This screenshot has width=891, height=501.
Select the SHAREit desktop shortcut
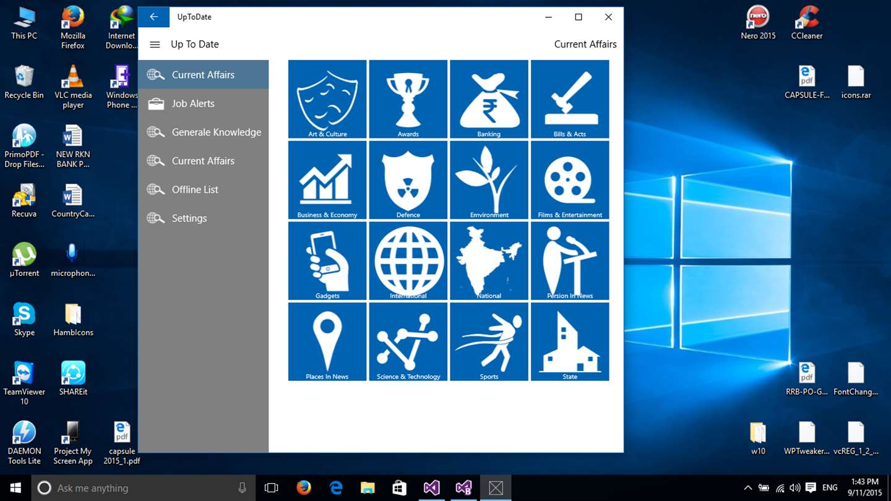73,379
